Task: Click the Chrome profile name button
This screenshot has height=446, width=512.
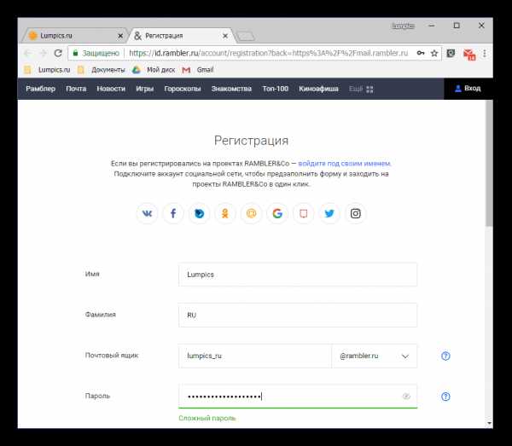Action: point(403,26)
